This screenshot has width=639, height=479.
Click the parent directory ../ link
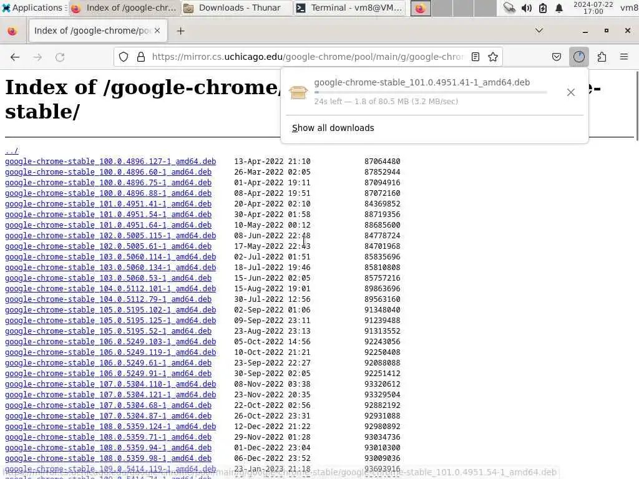tap(12, 151)
